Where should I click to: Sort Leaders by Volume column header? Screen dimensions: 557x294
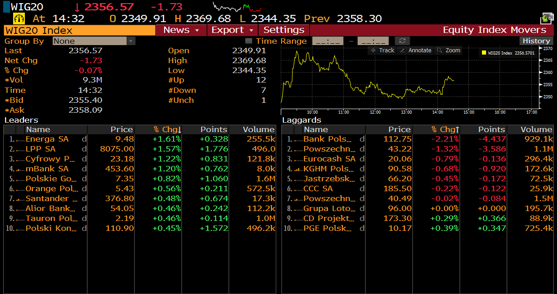tap(253, 129)
